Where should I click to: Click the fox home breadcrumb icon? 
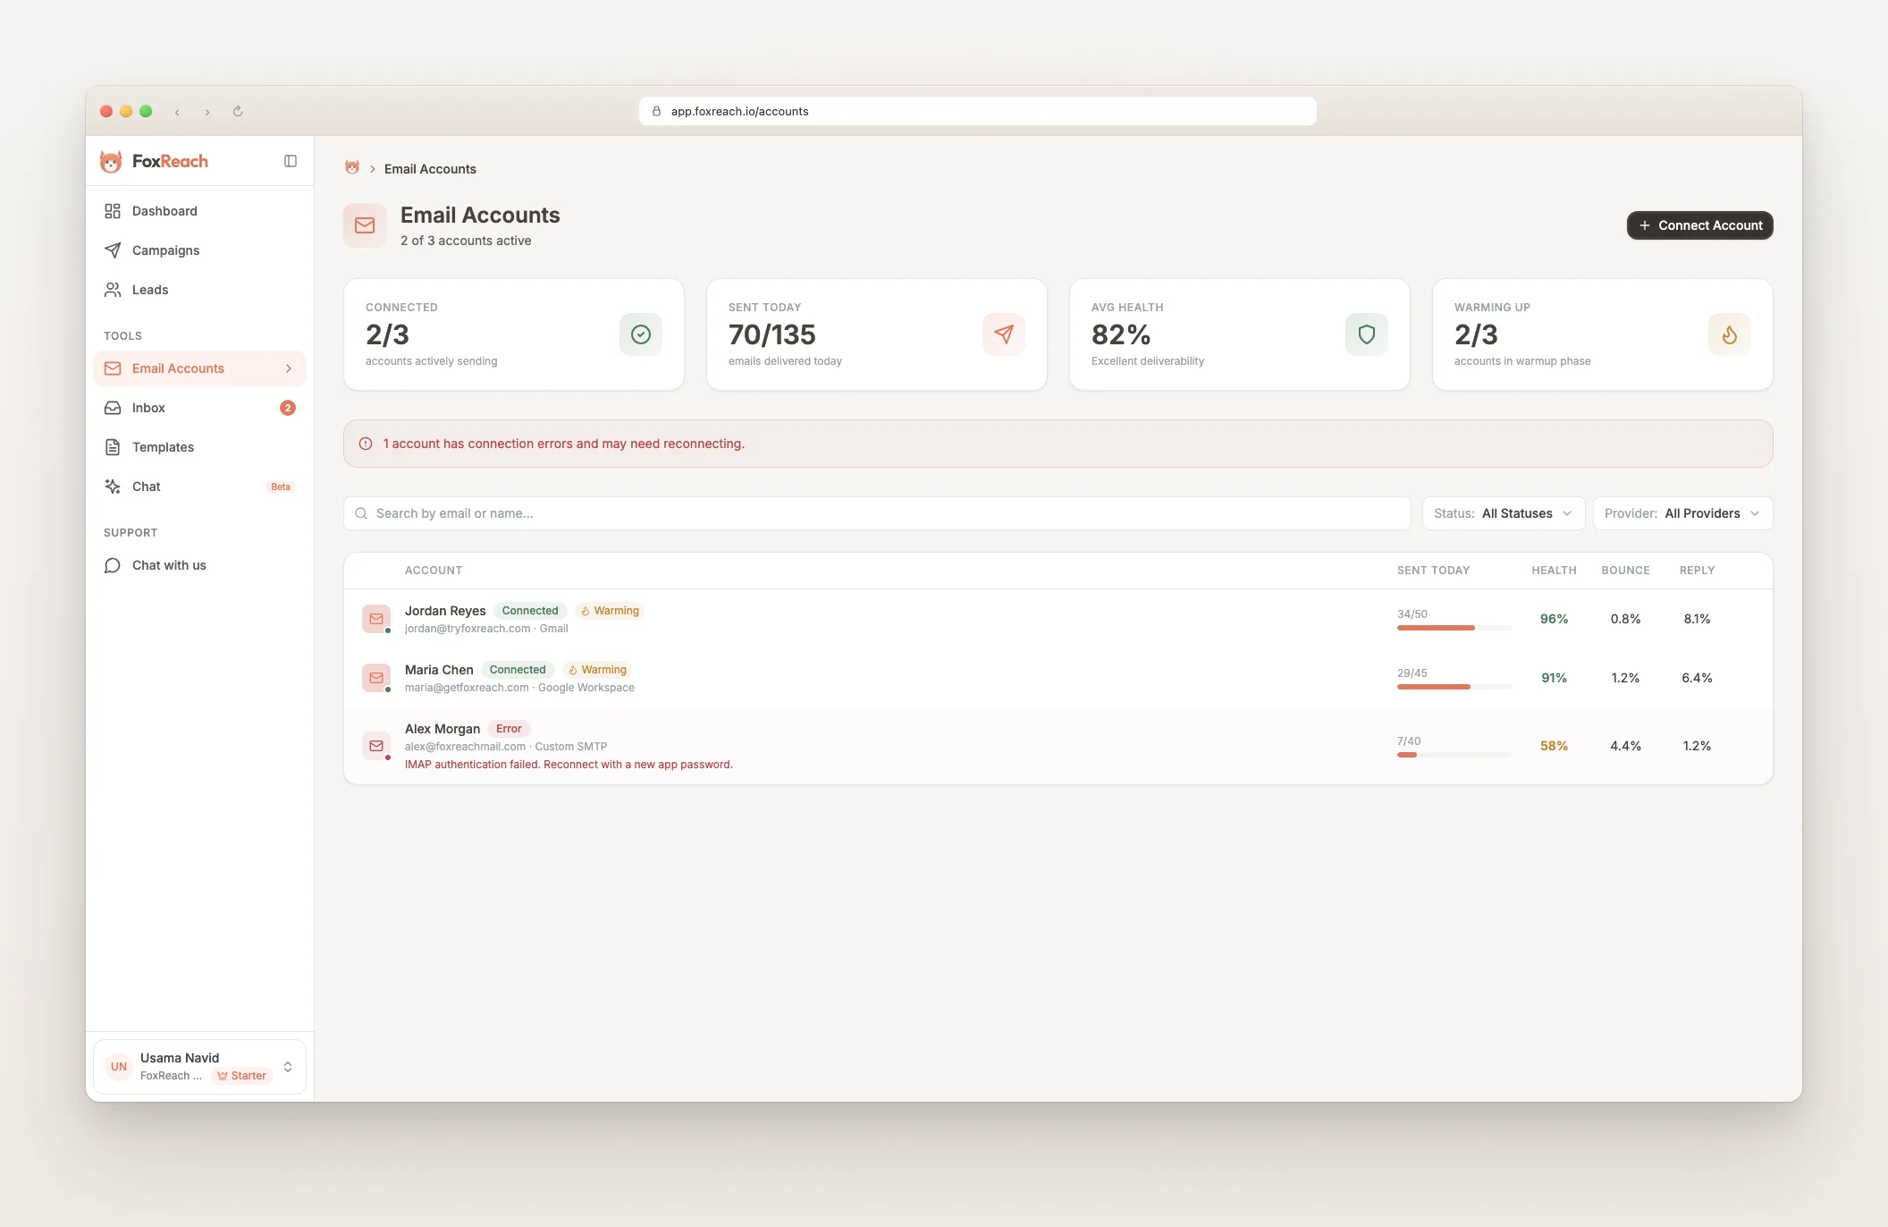352,168
